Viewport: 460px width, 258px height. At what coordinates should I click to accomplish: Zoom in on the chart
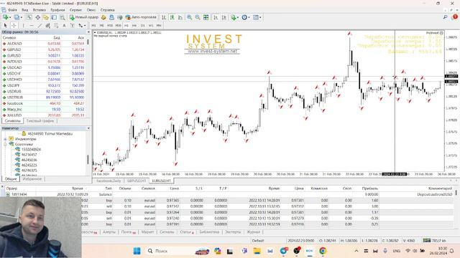point(189,17)
